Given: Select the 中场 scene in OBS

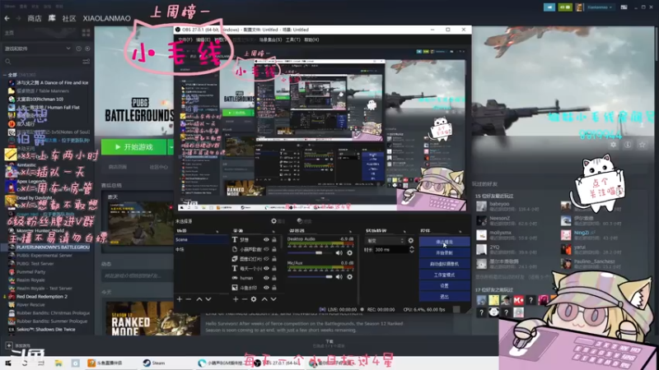Looking at the screenshot, I should coord(202,249).
